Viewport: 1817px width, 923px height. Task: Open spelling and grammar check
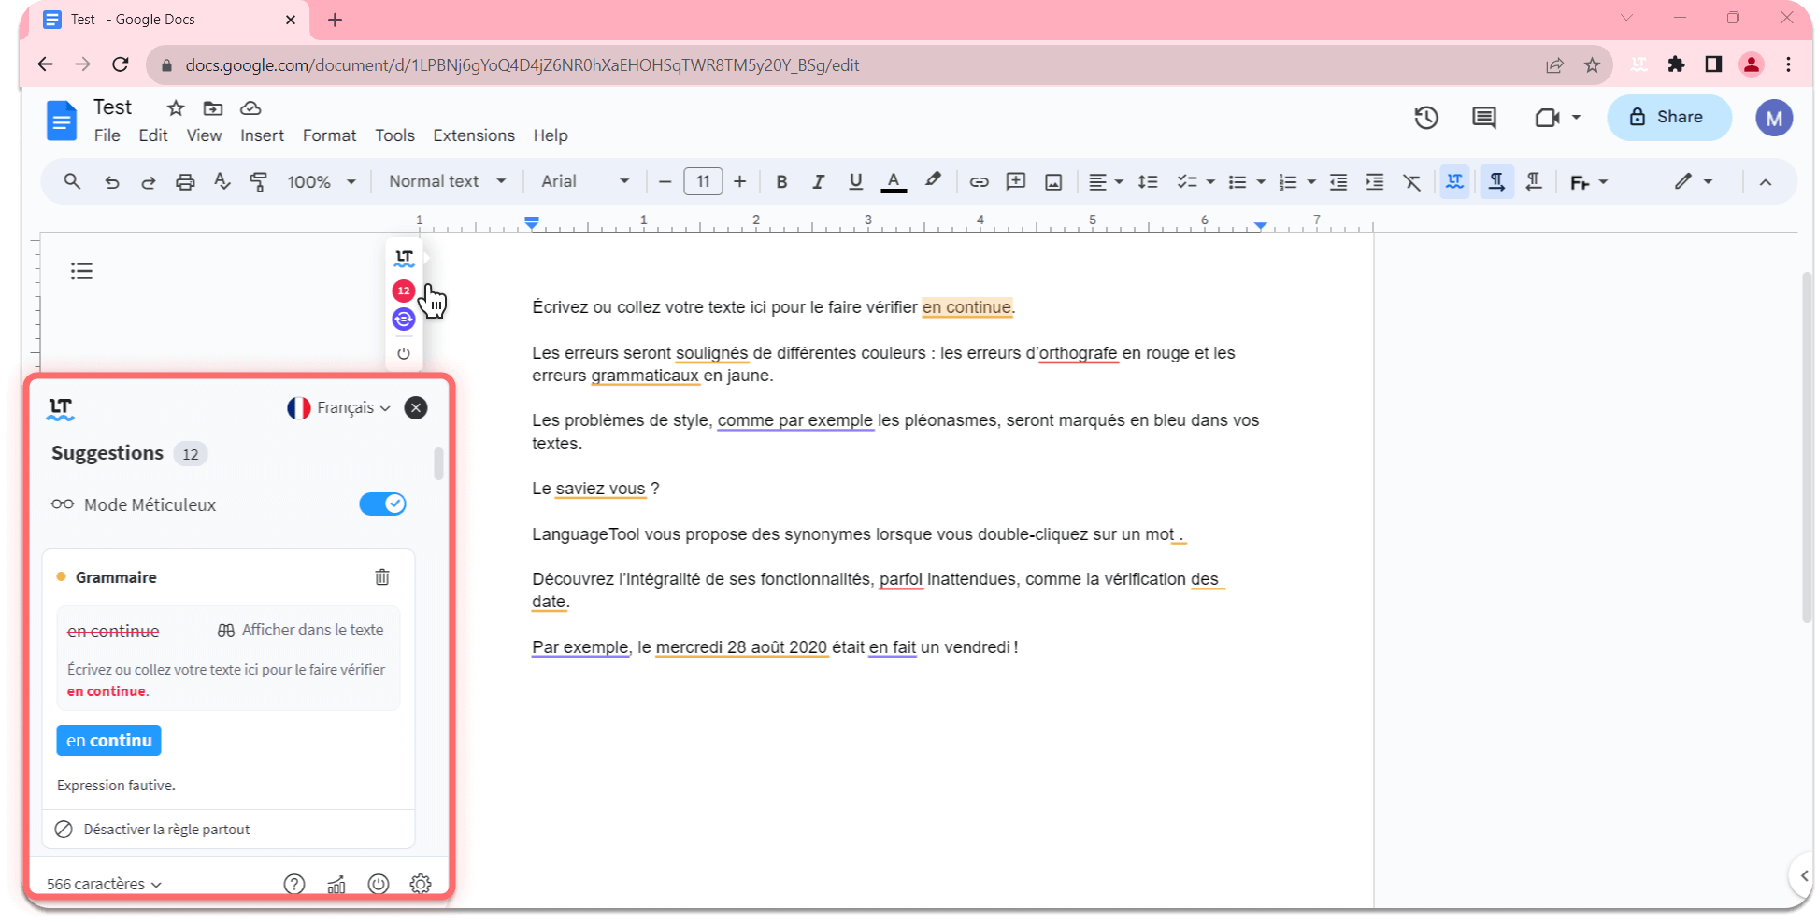click(222, 181)
